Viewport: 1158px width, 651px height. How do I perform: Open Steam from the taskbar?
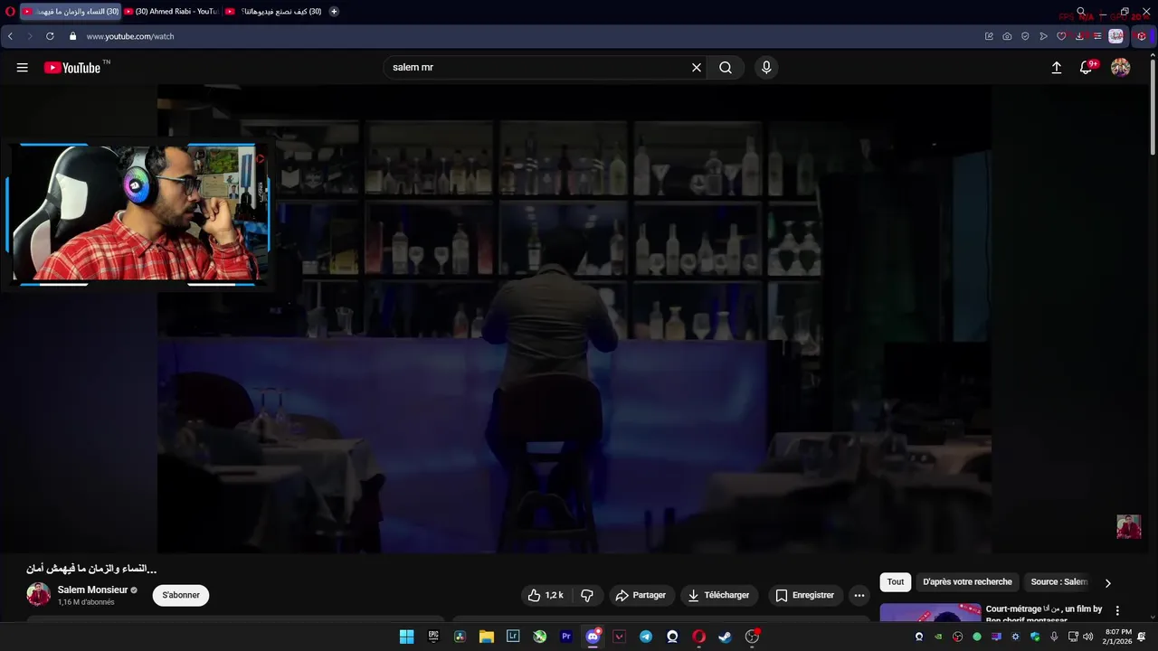(x=726, y=637)
